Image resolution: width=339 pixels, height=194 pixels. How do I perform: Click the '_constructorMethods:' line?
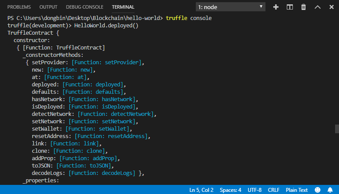click(x=53, y=55)
